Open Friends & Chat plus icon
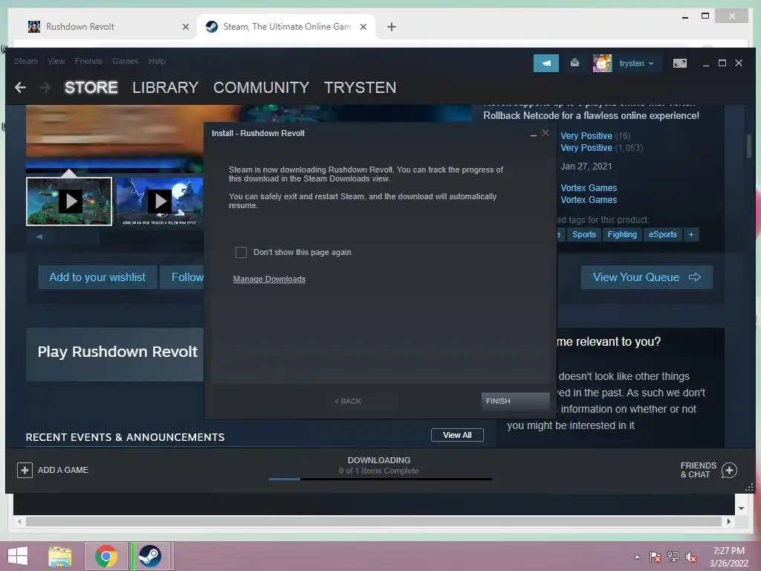 [x=730, y=470]
